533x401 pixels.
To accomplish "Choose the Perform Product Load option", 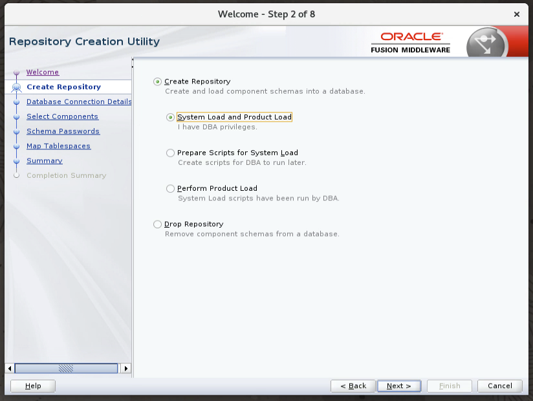I will pos(170,189).
